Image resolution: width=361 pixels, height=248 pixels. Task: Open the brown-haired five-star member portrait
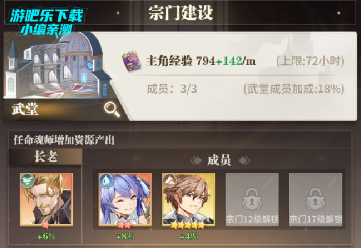[188, 200]
